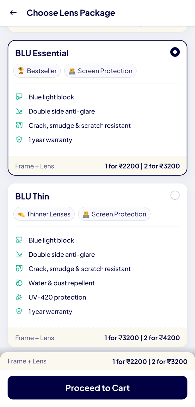The height and width of the screenshot is (407, 195).
Task: Tap Screen Protection tag in BLU Thin
Action: [114, 214]
